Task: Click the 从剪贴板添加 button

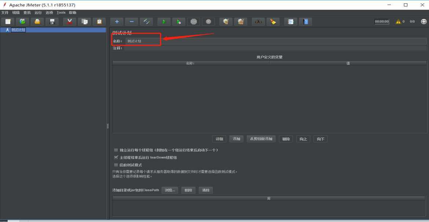Action: (x=261, y=139)
